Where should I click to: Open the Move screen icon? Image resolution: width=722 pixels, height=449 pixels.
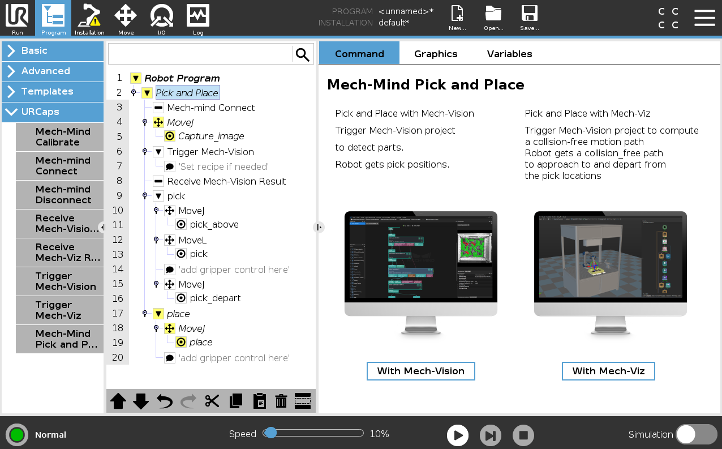click(126, 18)
